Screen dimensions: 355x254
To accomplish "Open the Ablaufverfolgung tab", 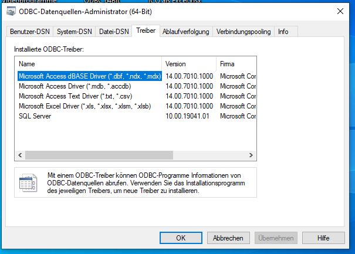I will point(186,32).
